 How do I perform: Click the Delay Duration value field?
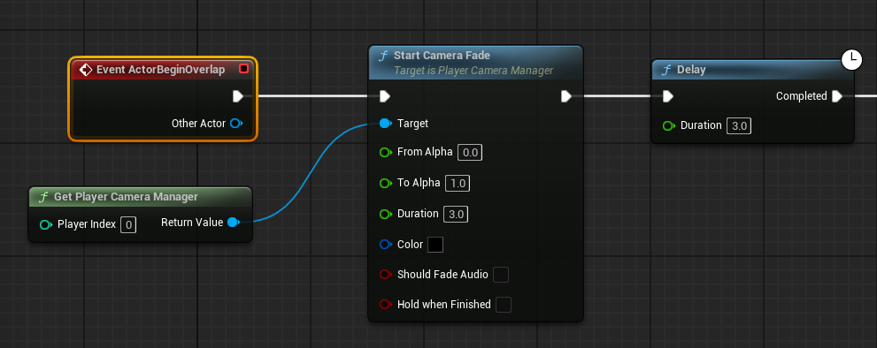tap(739, 125)
